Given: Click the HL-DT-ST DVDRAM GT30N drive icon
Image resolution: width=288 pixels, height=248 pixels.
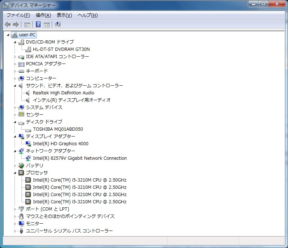Looking at the screenshot, I should click(28, 49).
